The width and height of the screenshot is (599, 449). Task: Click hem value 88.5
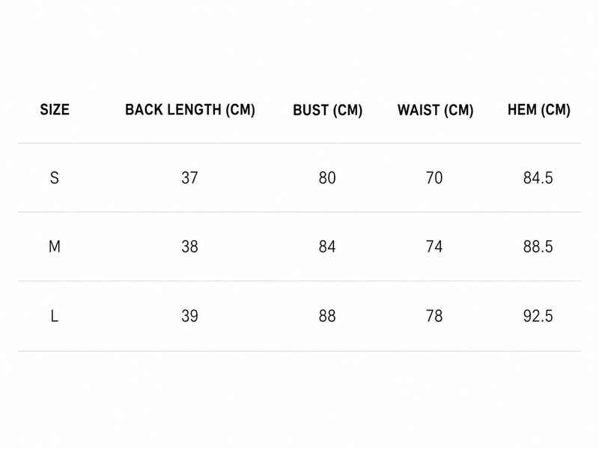pyautogui.click(x=538, y=247)
